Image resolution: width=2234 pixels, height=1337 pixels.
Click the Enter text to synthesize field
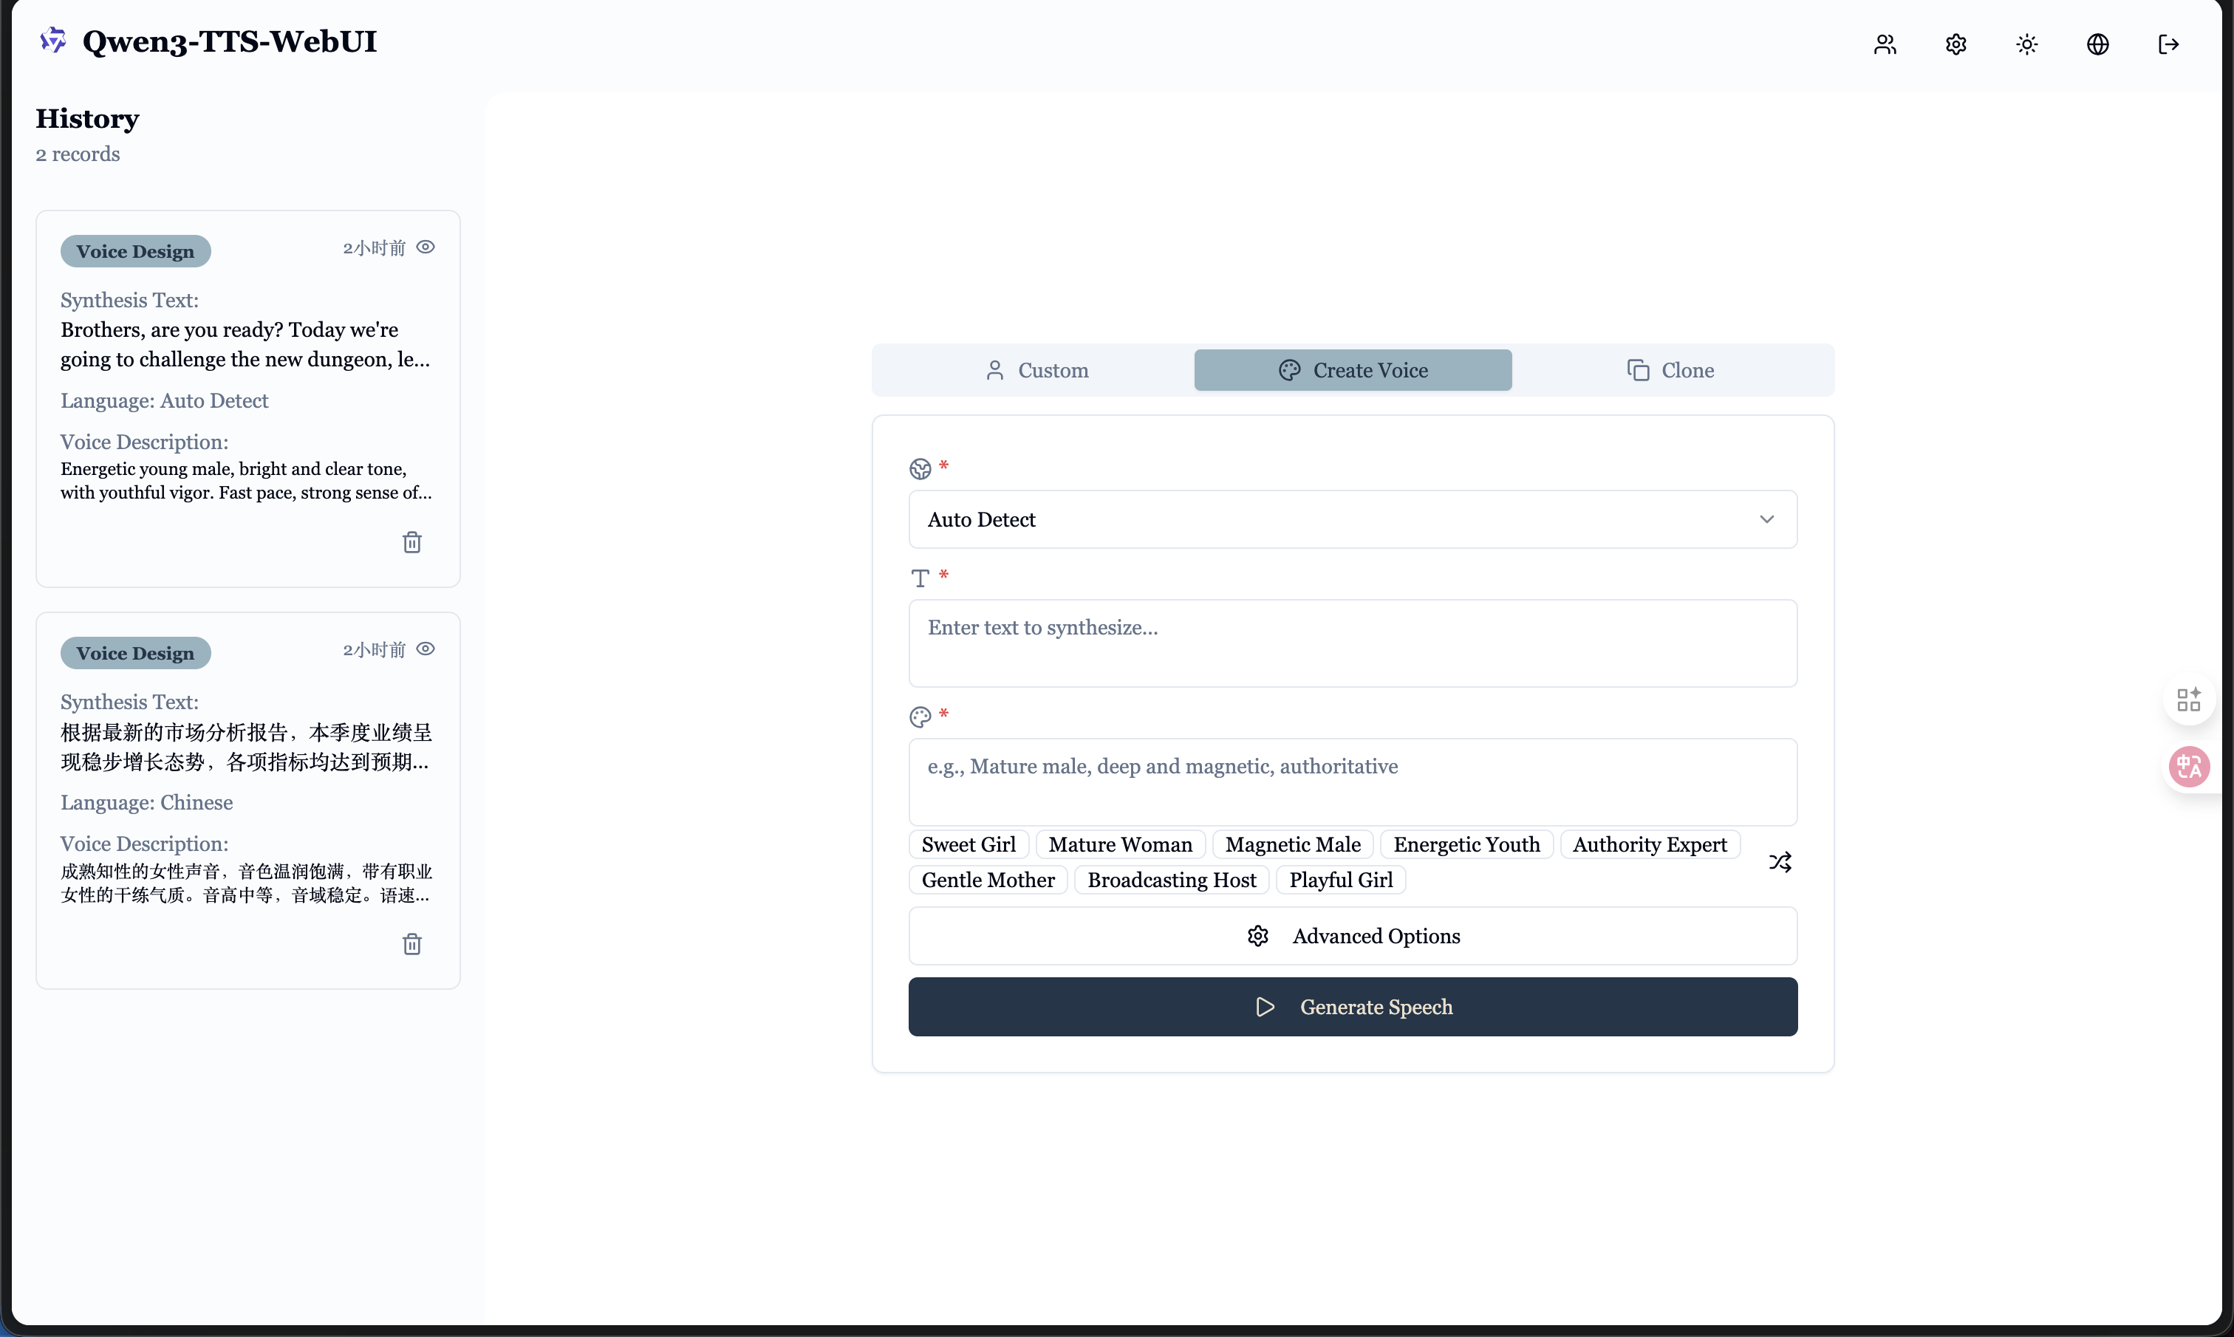1352,643
